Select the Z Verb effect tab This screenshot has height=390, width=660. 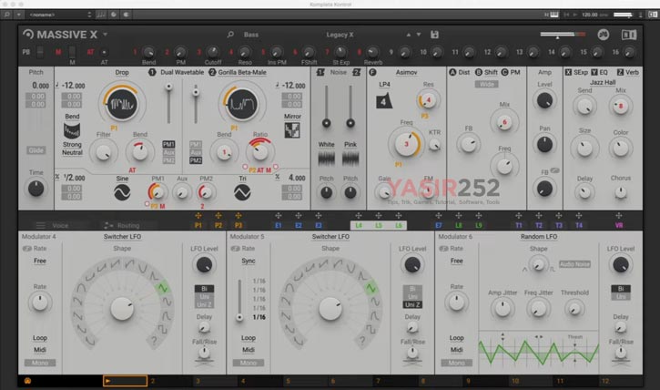point(627,72)
